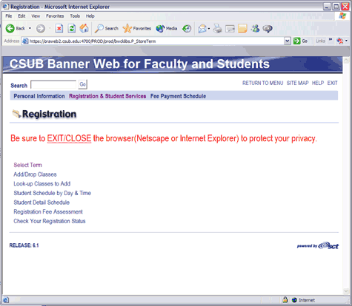Open the File menu
The height and width of the screenshot is (306, 352).
9,16
